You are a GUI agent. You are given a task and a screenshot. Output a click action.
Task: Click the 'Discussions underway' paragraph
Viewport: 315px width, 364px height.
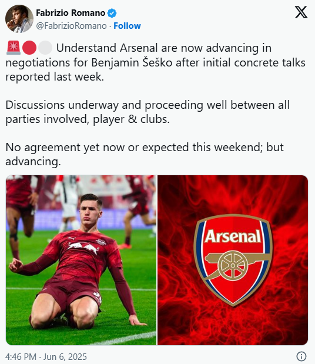(148, 112)
